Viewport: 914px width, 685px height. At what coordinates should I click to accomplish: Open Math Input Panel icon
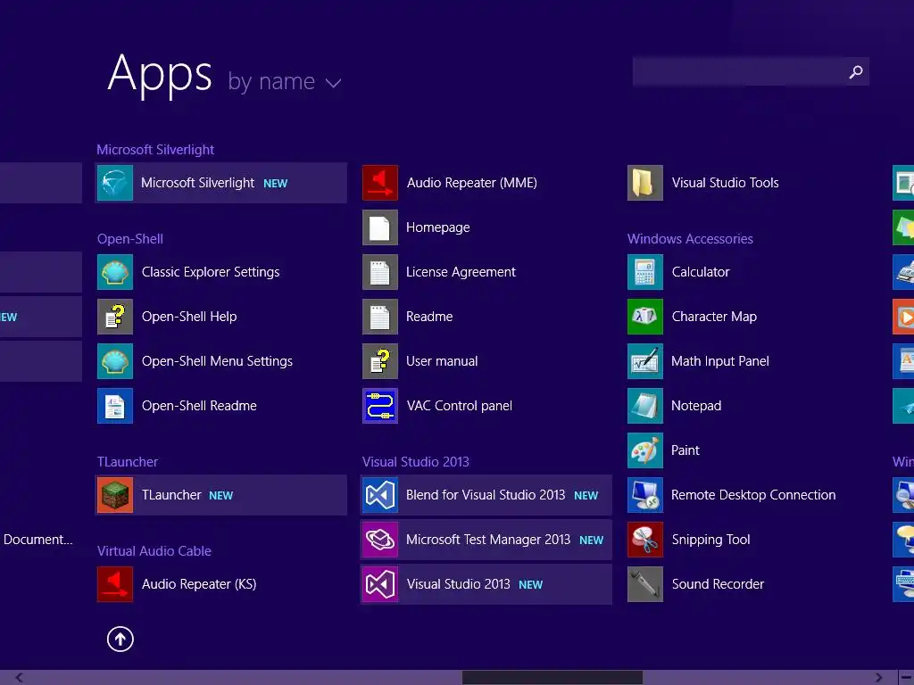pos(645,361)
